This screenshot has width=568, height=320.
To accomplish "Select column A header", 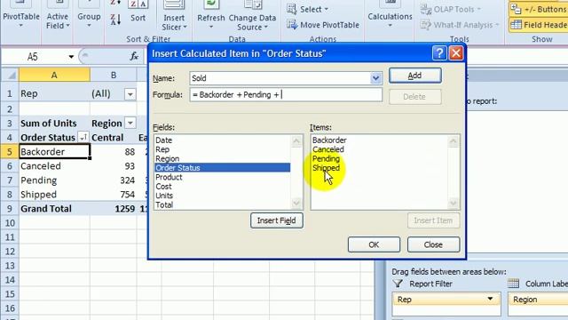I will [54, 75].
